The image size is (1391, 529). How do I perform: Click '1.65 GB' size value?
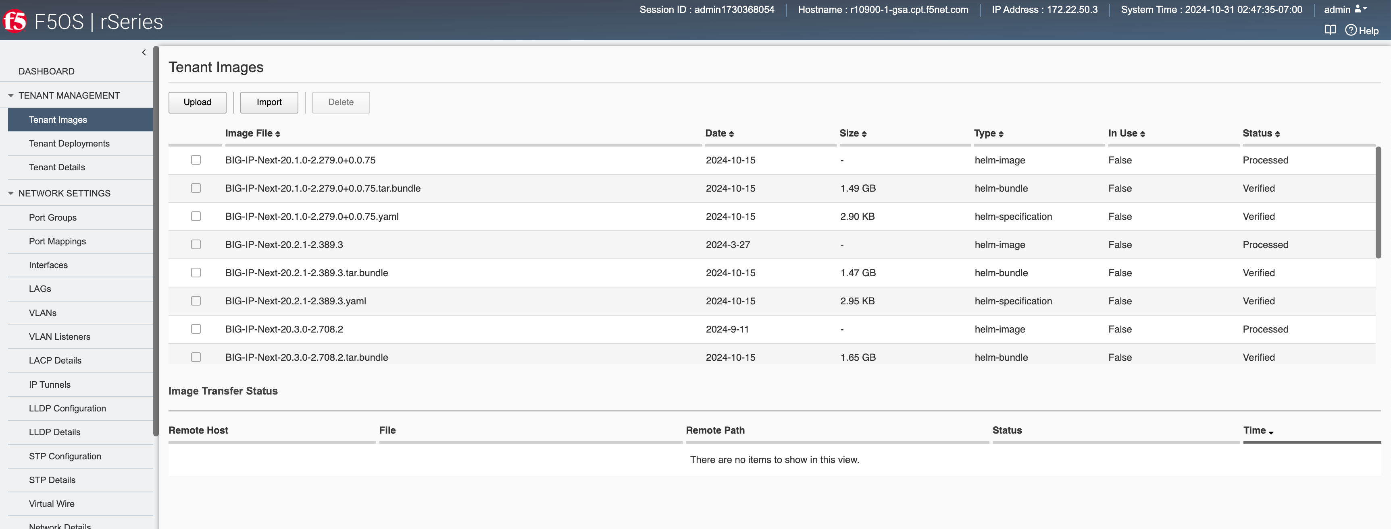point(858,357)
